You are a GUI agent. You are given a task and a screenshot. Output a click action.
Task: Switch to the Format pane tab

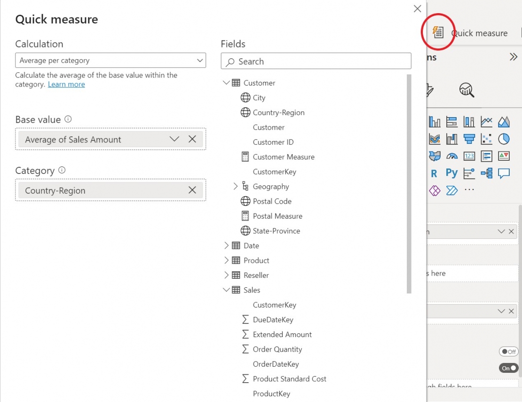coord(428,90)
